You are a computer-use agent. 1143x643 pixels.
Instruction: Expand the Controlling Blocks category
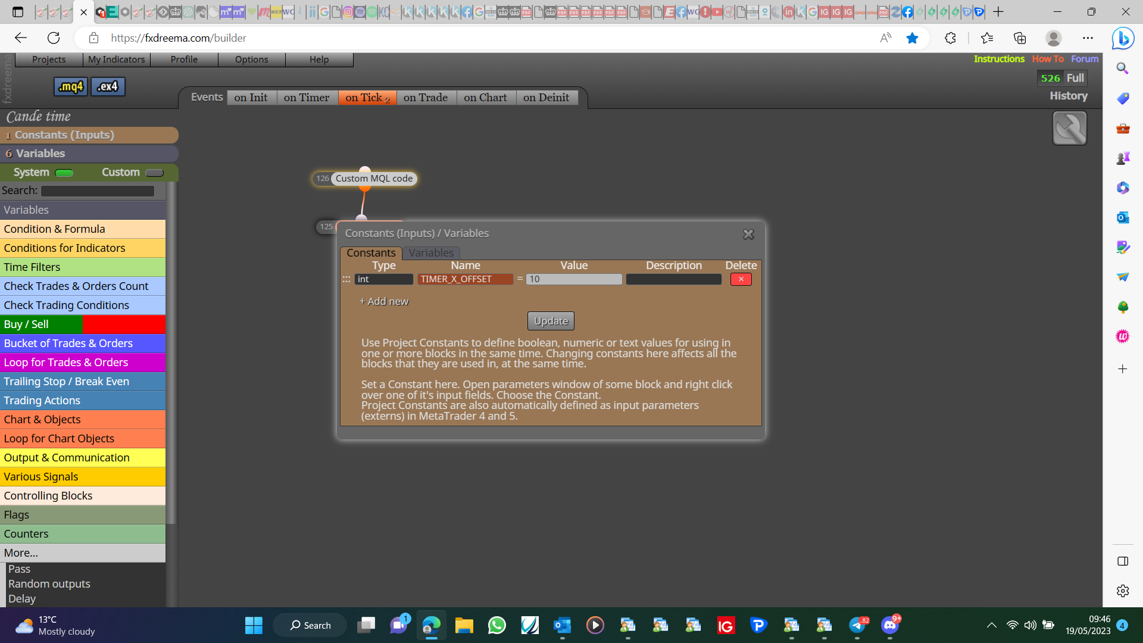(83, 496)
